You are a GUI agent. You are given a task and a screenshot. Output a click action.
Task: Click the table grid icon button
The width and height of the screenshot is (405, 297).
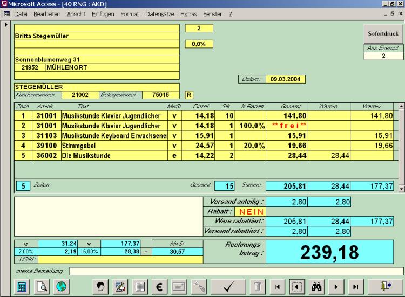(139, 287)
